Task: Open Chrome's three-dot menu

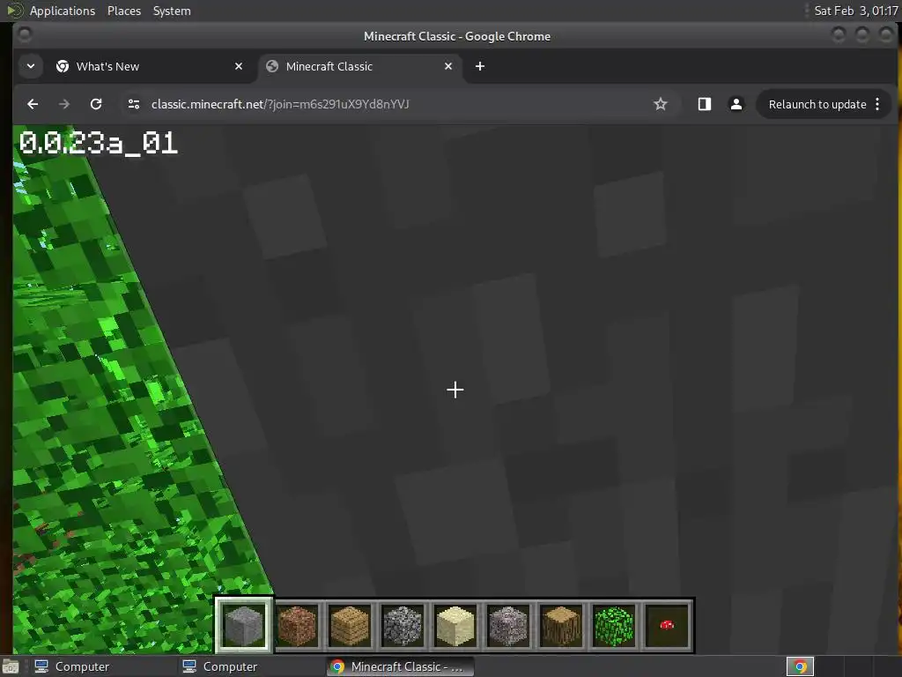Action: click(x=877, y=104)
